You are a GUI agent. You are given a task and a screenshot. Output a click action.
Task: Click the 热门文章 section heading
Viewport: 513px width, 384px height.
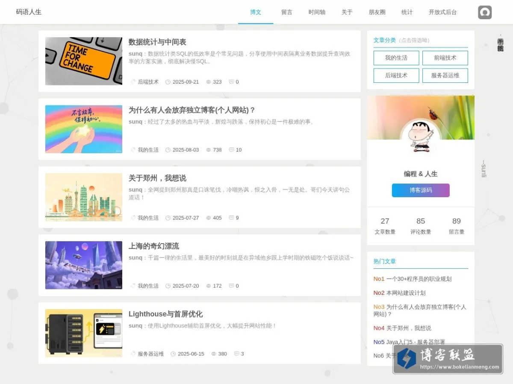click(385, 262)
